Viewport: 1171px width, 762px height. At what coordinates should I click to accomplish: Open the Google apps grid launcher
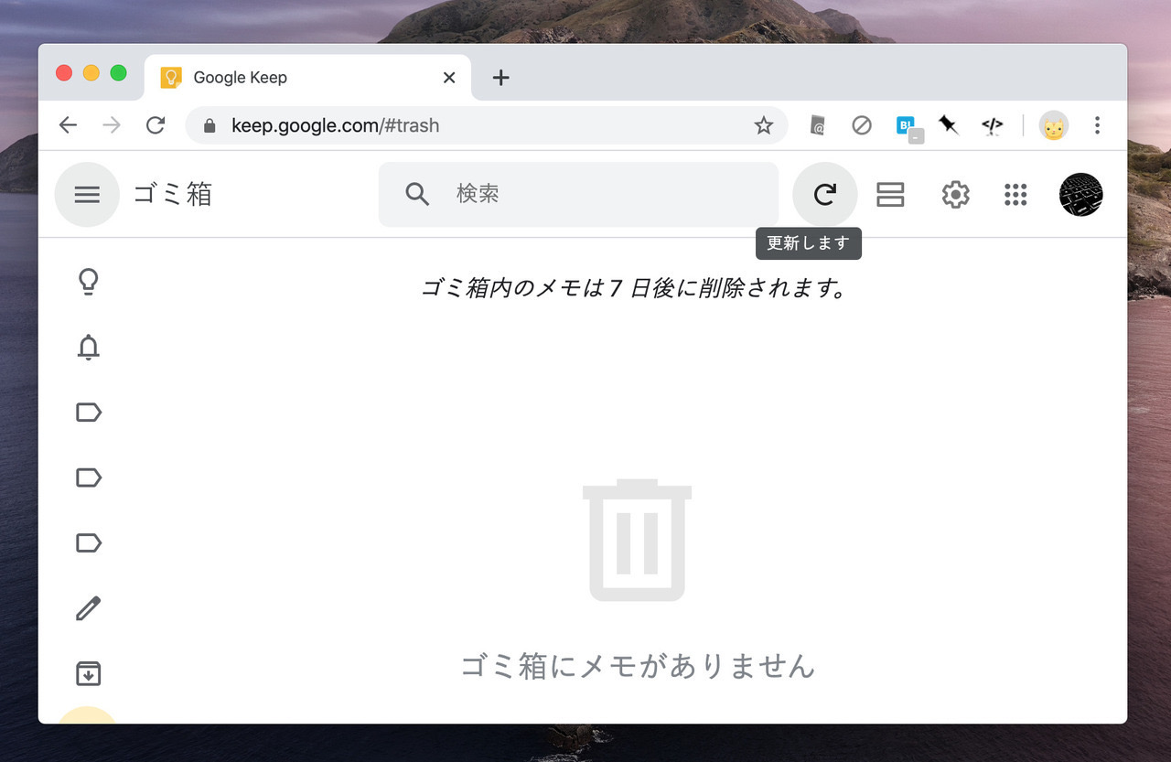[1015, 194]
